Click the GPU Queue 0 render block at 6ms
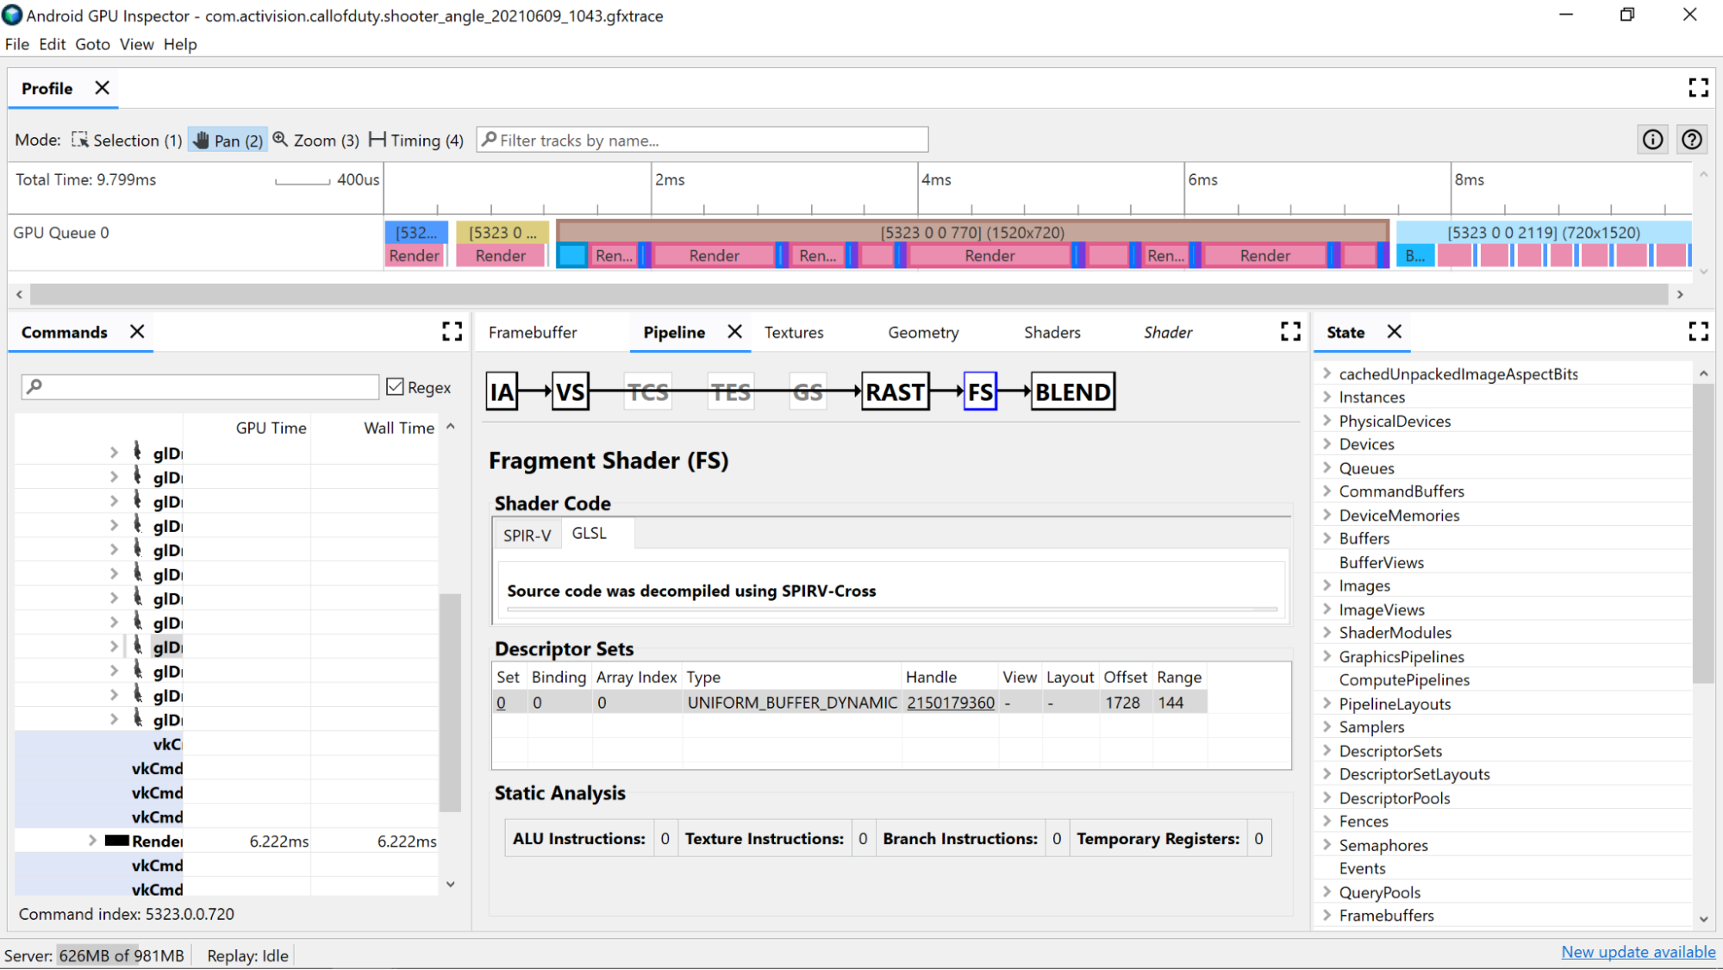 pyautogui.click(x=1264, y=254)
